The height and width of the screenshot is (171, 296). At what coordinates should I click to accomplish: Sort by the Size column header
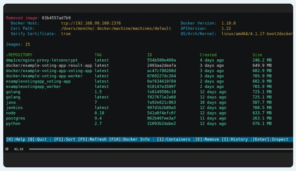pos(257,55)
